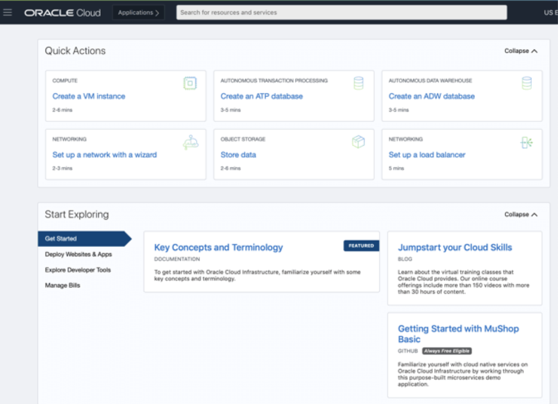Open Jumpstart your Cloud Skills blog

455,247
